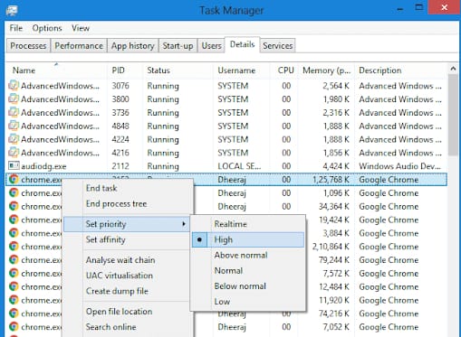Sort by the Memory column header

coord(327,70)
